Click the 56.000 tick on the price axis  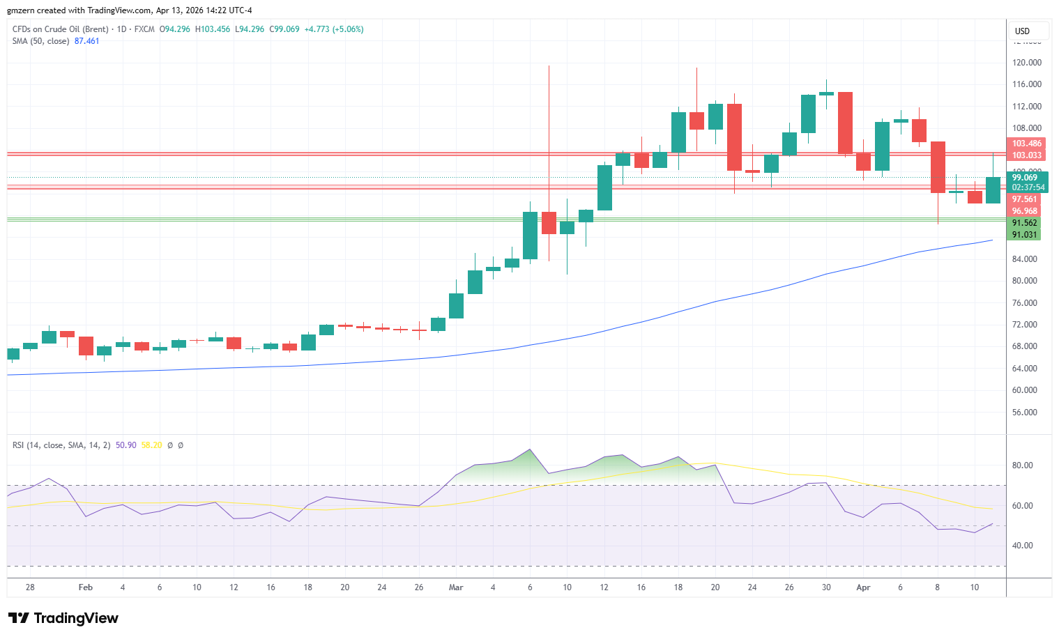pos(1025,413)
